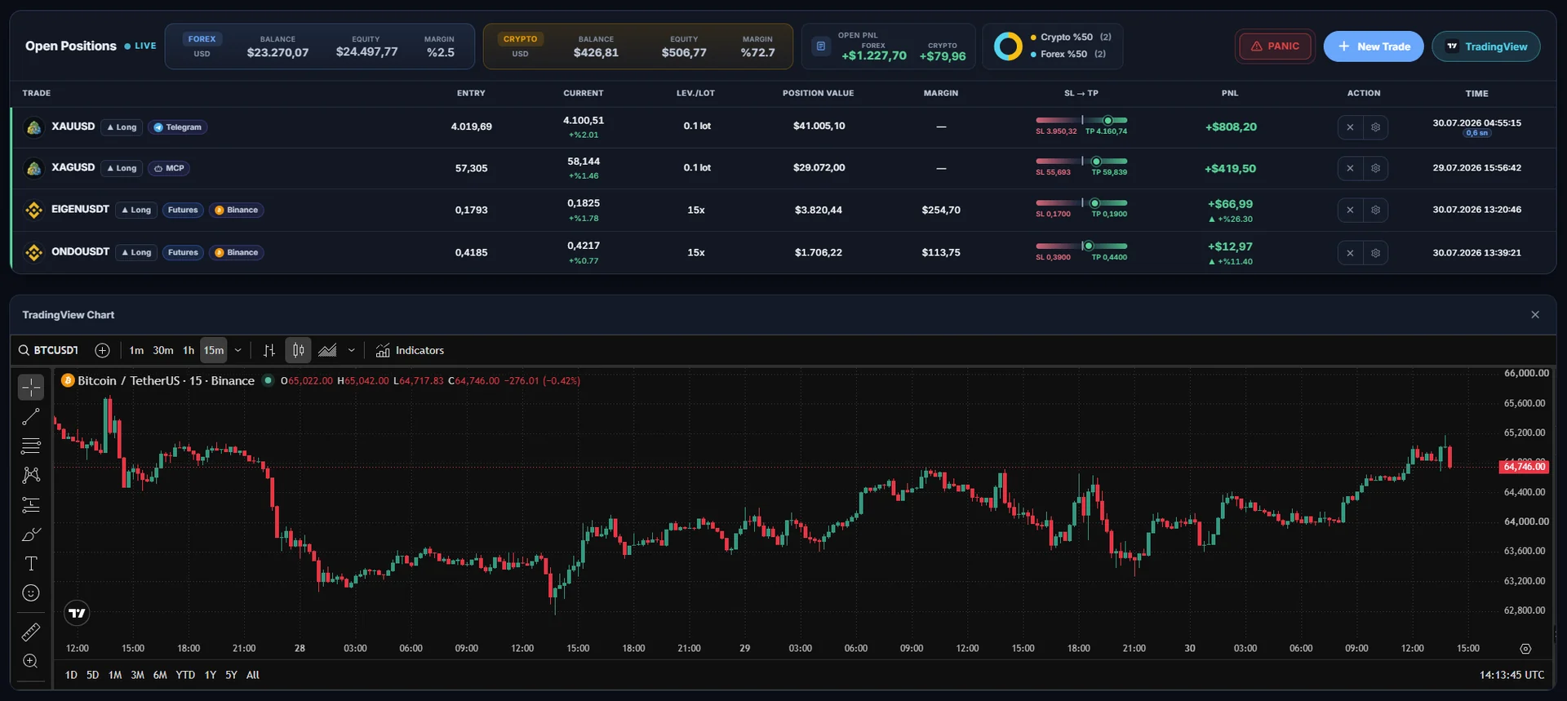This screenshot has height=701, width=1567.
Task: Select the 1h timeframe
Action: tap(189, 350)
